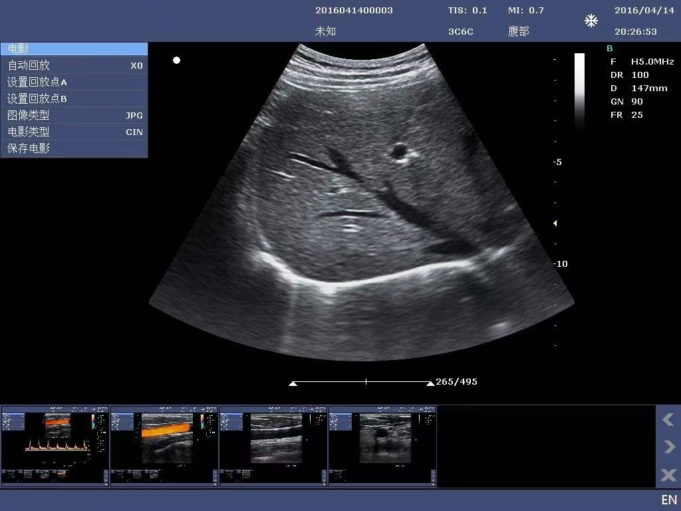The width and height of the screenshot is (681, 511).
Task: Click the next chevron next to thumbnails
Action: pyautogui.click(x=667, y=446)
